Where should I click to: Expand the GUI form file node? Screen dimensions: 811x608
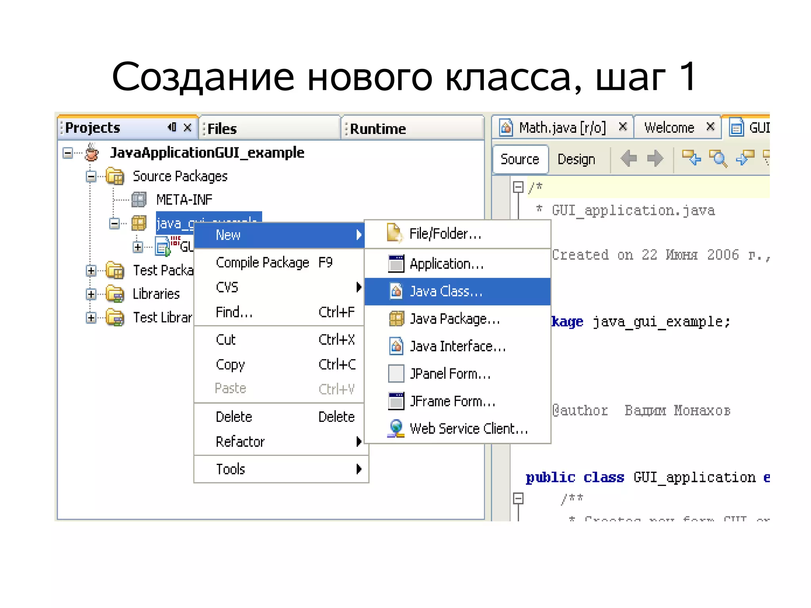click(138, 247)
